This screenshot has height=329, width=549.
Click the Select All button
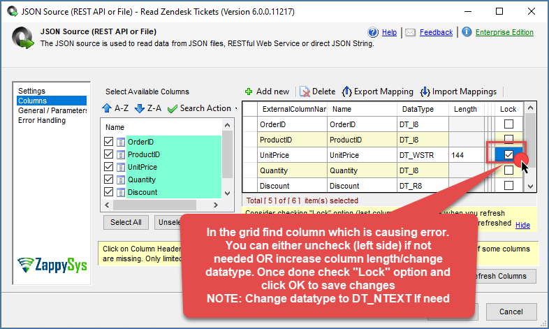pos(126,222)
